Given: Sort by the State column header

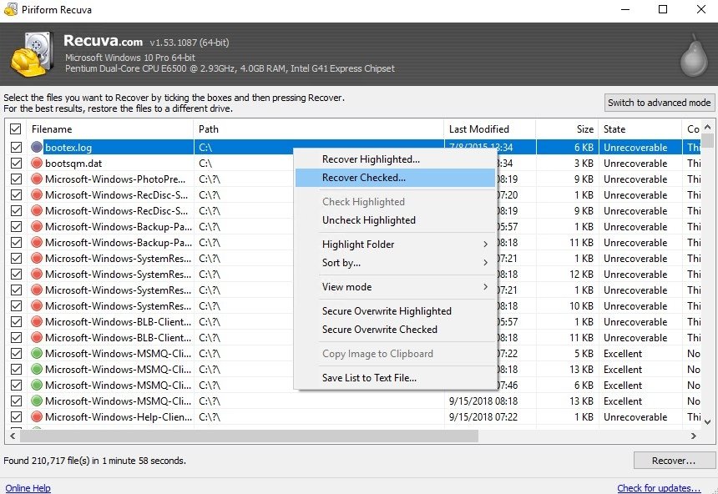Looking at the screenshot, I should pyautogui.click(x=640, y=129).
